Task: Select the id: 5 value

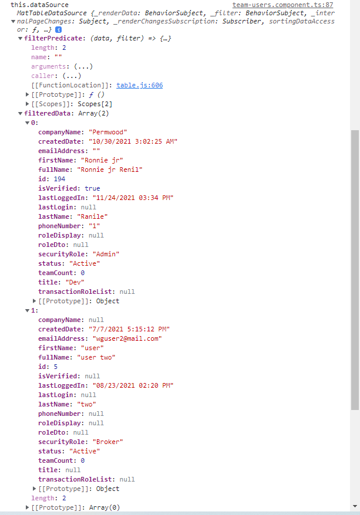Action: point(56,367)
